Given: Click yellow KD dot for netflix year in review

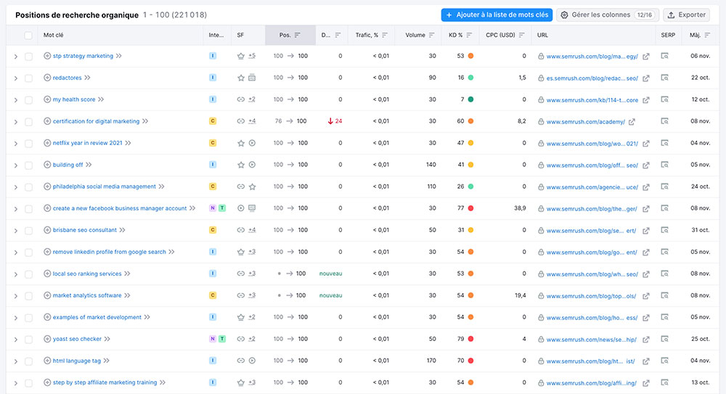Looking at the screenshot, I should tap(470, 143).
